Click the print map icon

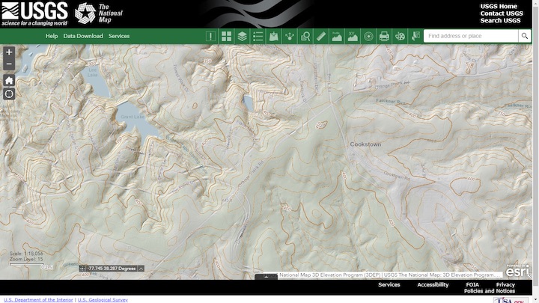384,36
